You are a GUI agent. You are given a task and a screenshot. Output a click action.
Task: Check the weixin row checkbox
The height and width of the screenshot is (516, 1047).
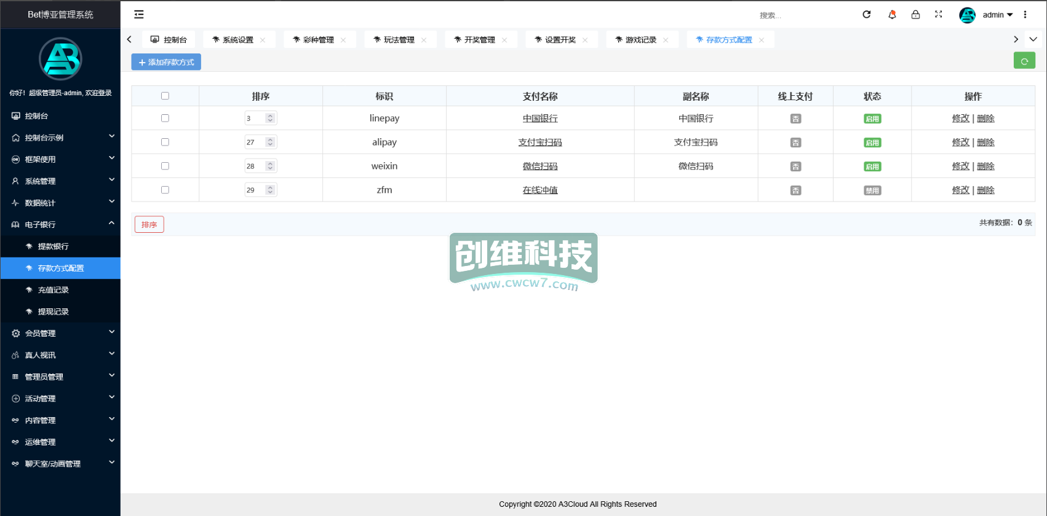click(165, 166)
